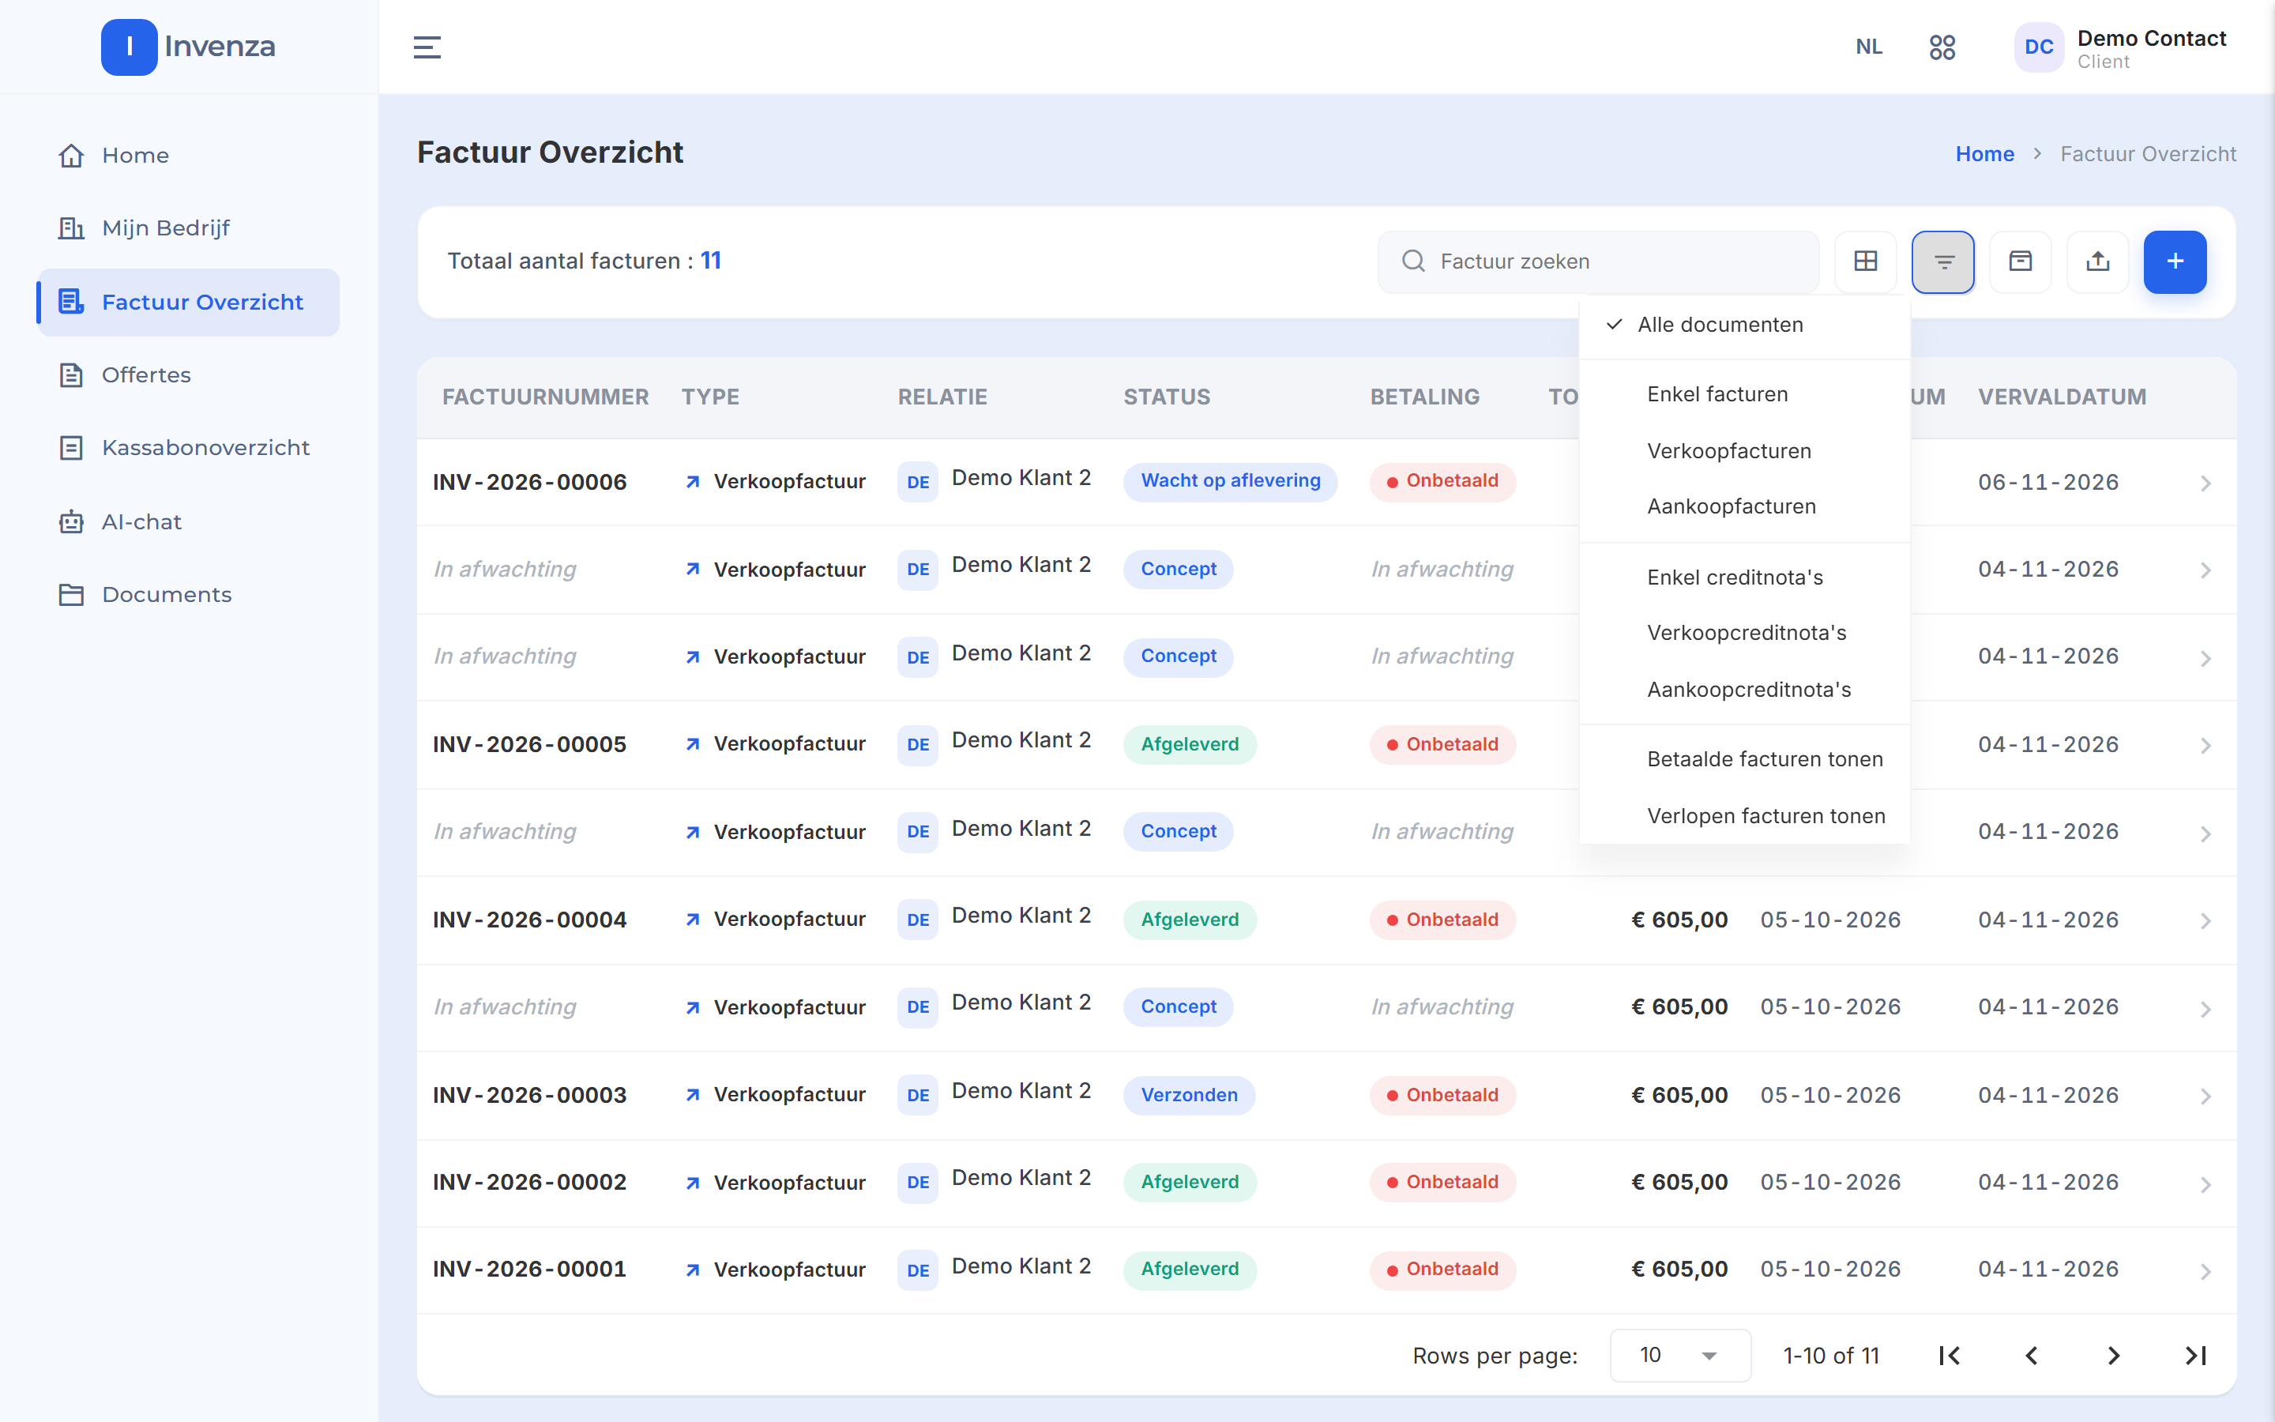Go to next page of results

click(x=2113, y=1355)
